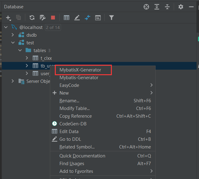Select Find Usages menu item
Screen dimensions: 199x179
[103, 164]
